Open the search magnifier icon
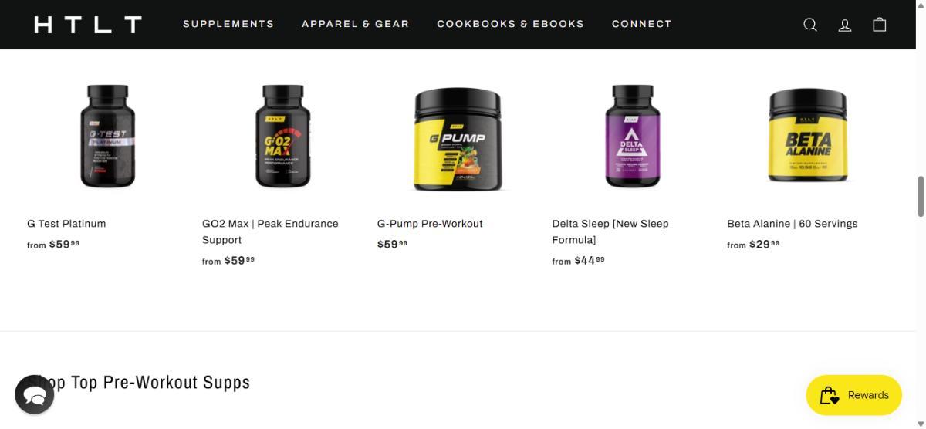The width and height of the screenshot is (926, 429). click(810, 25)
